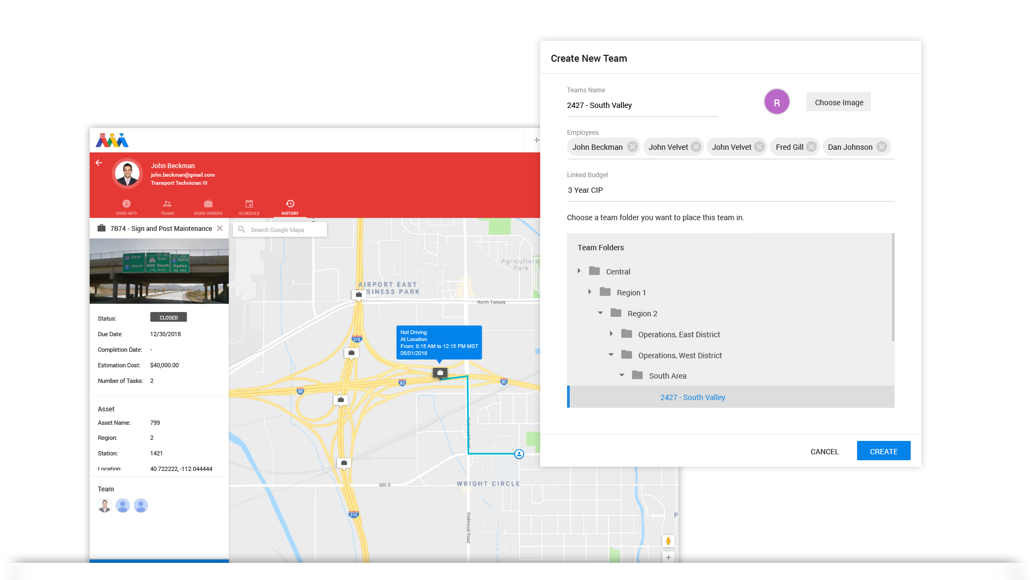Screen dimensions: 1031x580
Task: Click the Street View pegman icon
Action: [x=669, y=541]
